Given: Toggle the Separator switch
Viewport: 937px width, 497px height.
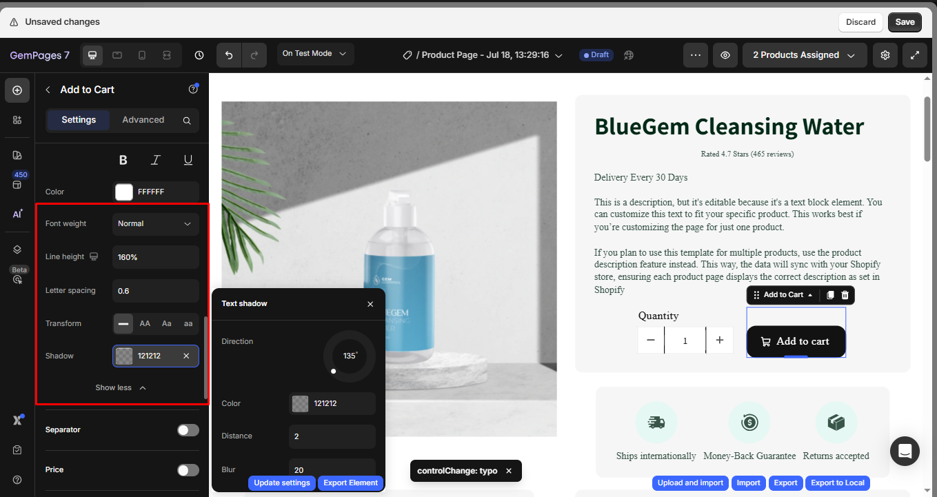Looking at the screenshot, I should point(188,430).
